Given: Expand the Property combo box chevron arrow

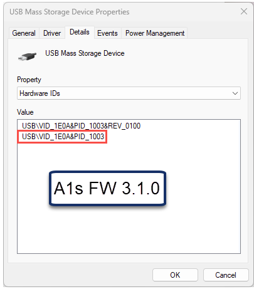Looking at the screenshot, I should (x=235, y=93).
